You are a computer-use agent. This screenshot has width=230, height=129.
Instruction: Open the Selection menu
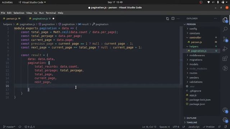pyautogui.click(x=19, y=13)
